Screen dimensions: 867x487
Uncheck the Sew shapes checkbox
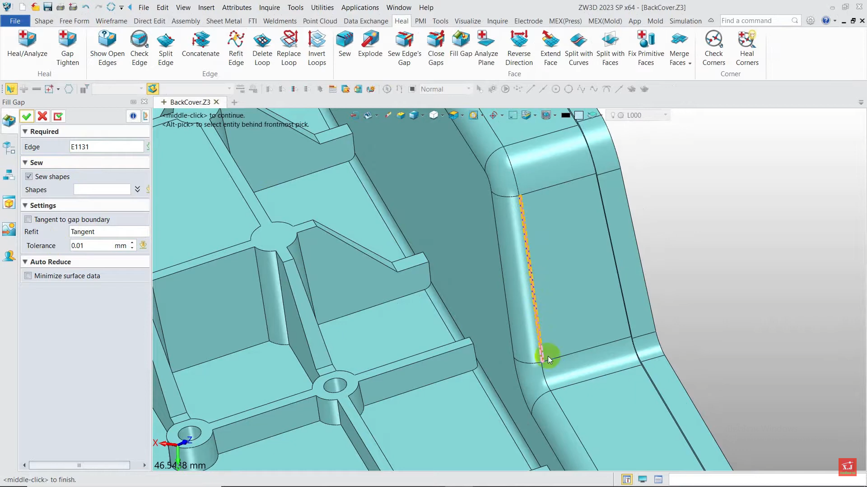click(29, 176)
